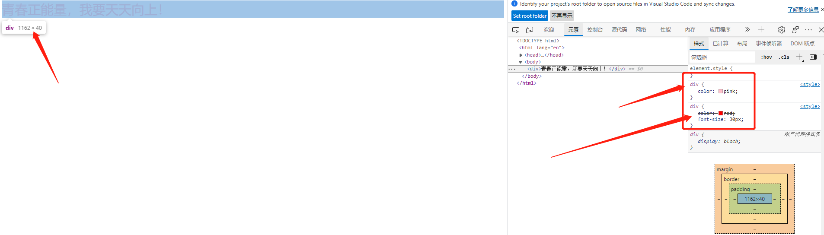Select the div element row in DOM tree
Screen dimensions: 824x235
(x=597, y=69)
